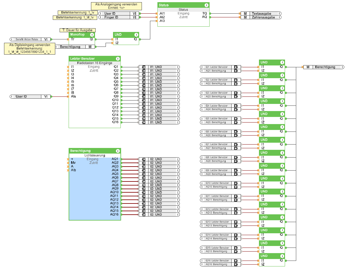Click connector icon of AQ14: Berechtigung reference
This screenshot has width=349, height=268.
pos(236,239)
